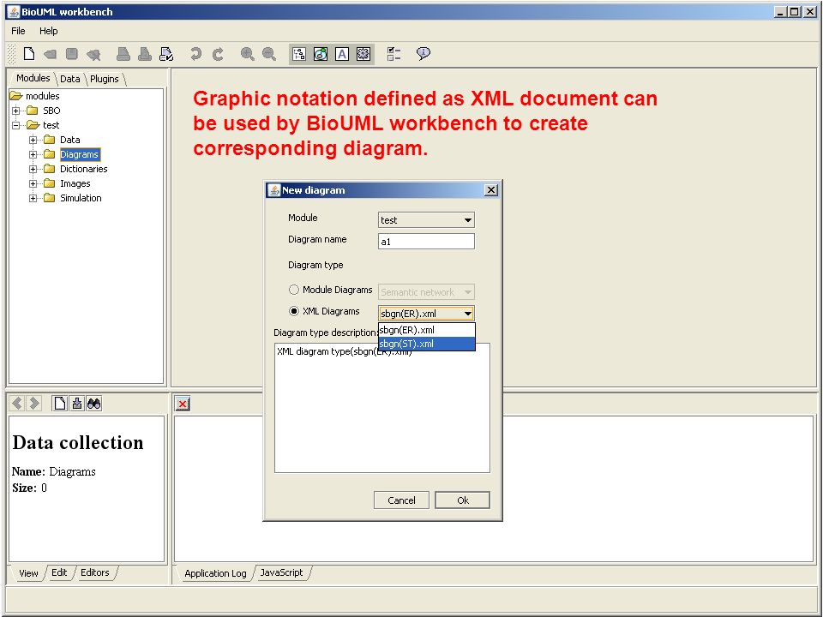Select the Dictionaries folder in the tree
The width and height of the screenshot is (823, 617).
click(x=84, y=169)
